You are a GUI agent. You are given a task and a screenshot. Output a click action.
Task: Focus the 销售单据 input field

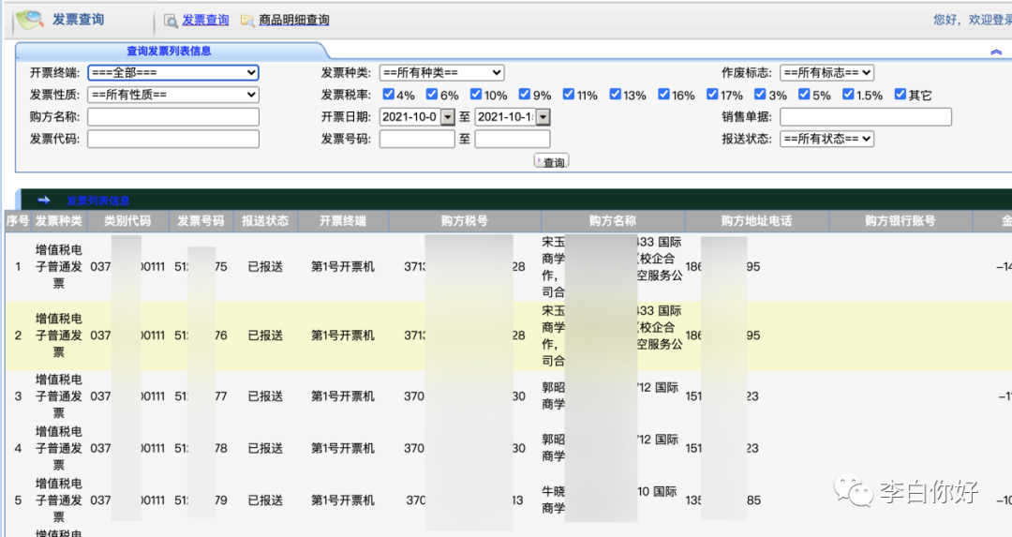point(866,117)
